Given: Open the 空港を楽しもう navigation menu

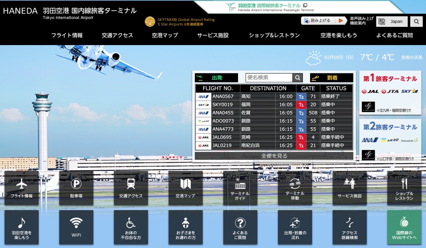Looking at the screenshot, I should [x=339, y=35].
